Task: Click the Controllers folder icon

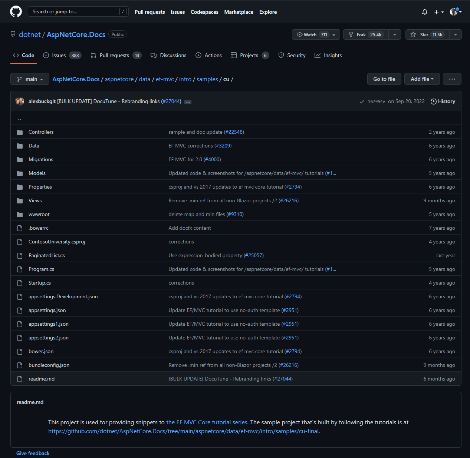Action: coord(20,132)
